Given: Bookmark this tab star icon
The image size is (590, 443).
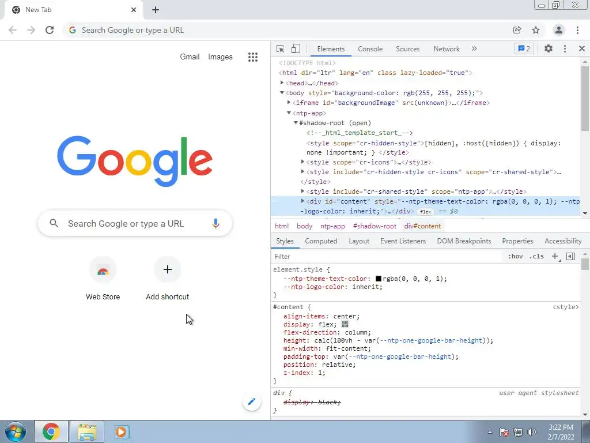Looking at the screenshot, I should coord(536,30).
